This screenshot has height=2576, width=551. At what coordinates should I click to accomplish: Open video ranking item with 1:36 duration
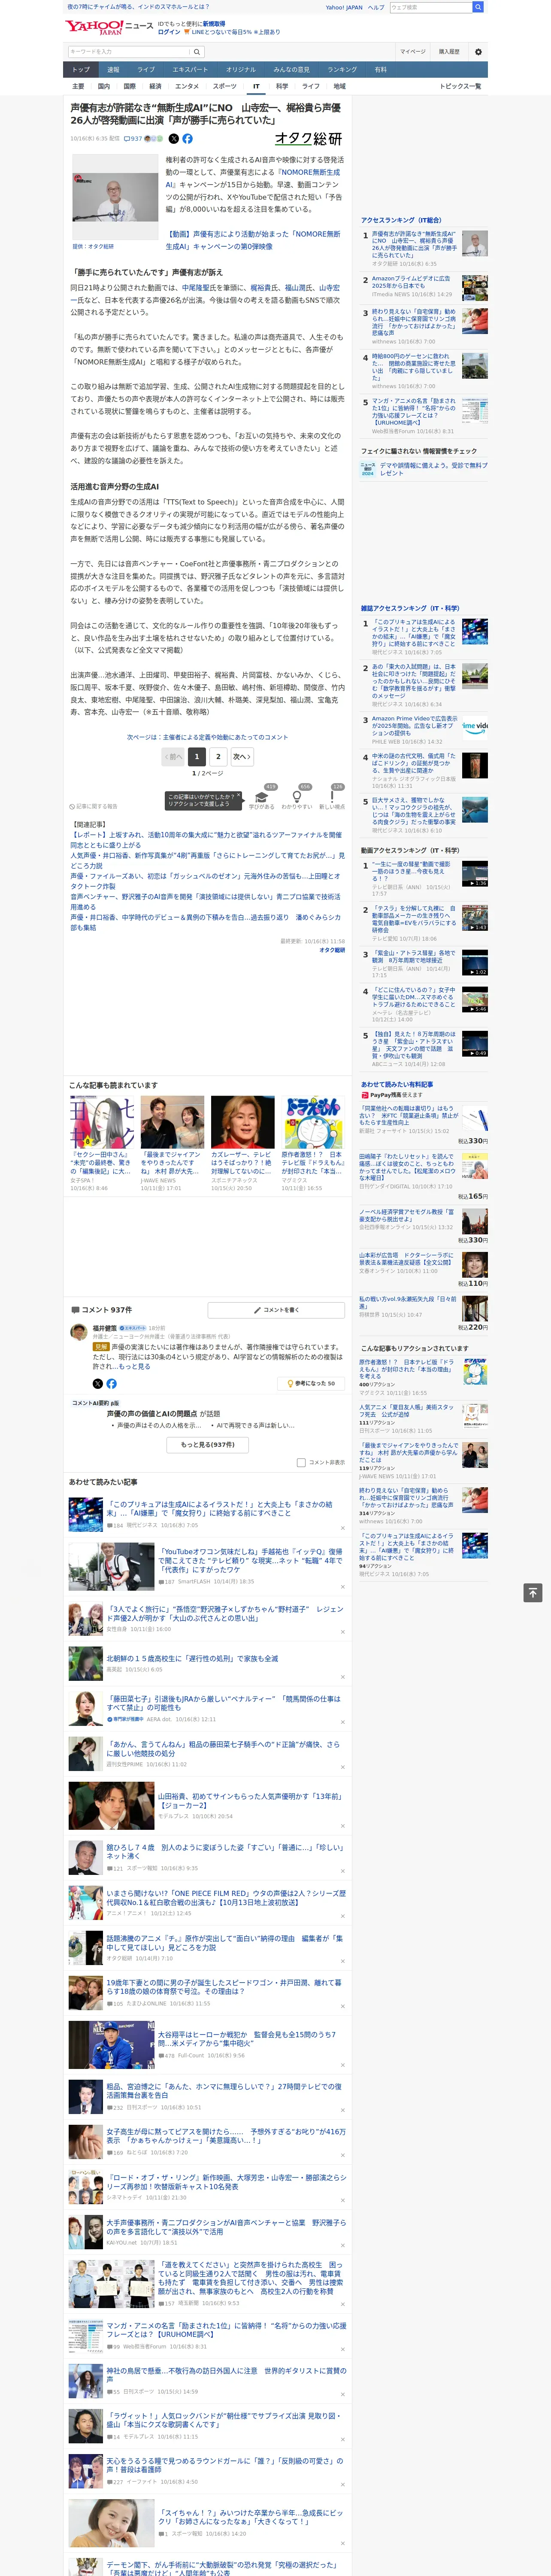475,875
